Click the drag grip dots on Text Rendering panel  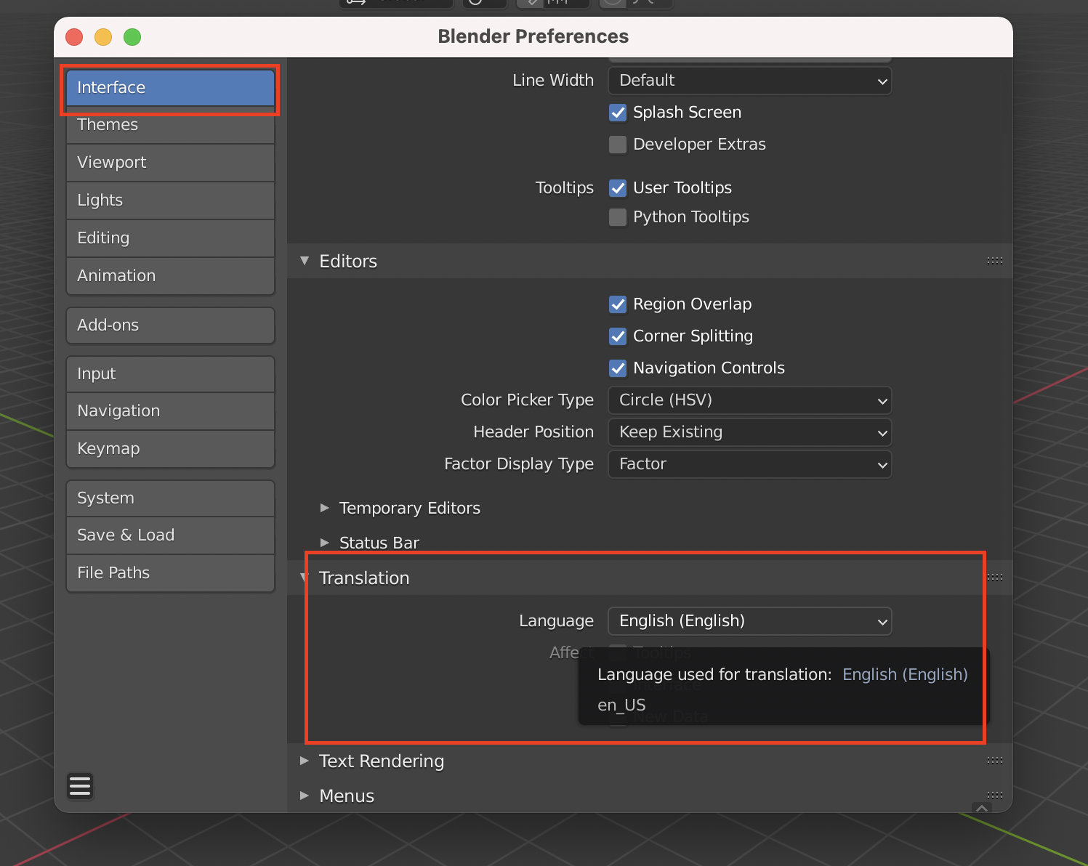point(994,761)
